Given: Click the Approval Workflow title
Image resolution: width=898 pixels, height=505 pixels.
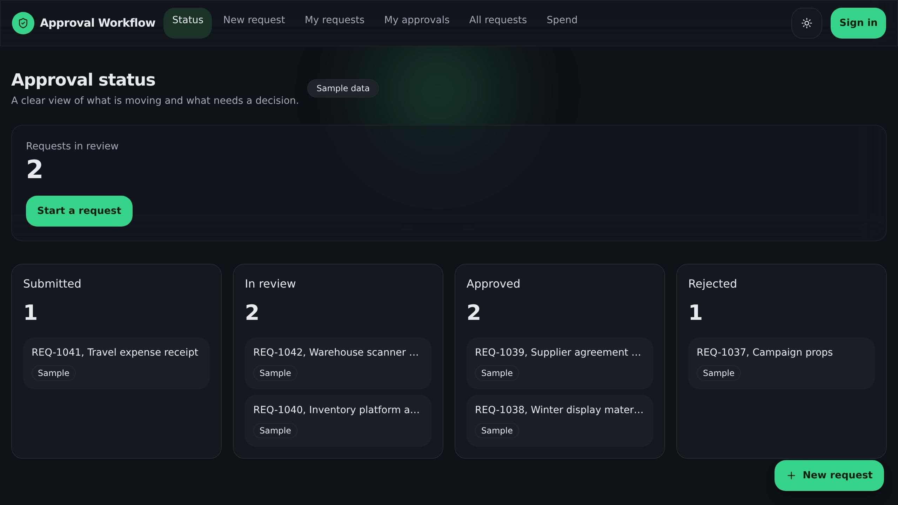Looking at the screenshot, I should 98,23.
